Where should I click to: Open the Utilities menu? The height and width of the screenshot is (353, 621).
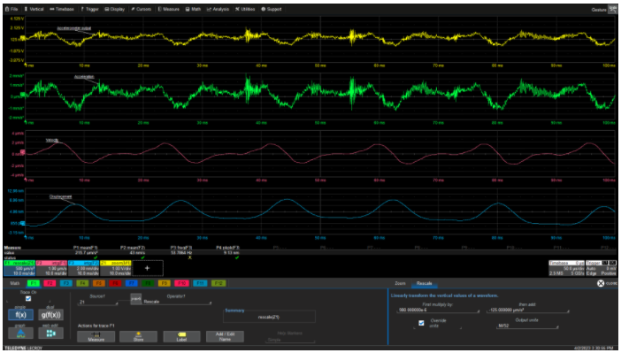[244, 9]
